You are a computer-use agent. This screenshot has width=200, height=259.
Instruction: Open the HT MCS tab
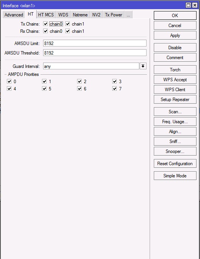tap(46, 15)
